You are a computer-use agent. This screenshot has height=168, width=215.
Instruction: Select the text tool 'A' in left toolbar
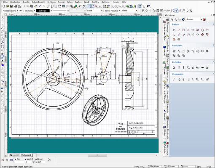[3, 61]
